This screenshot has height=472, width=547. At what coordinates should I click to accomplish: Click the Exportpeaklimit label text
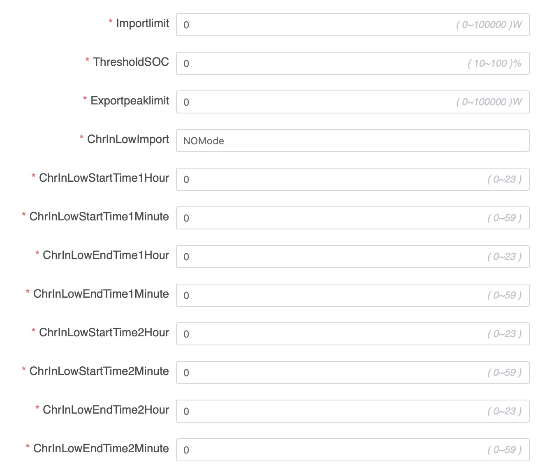point(130,101)
